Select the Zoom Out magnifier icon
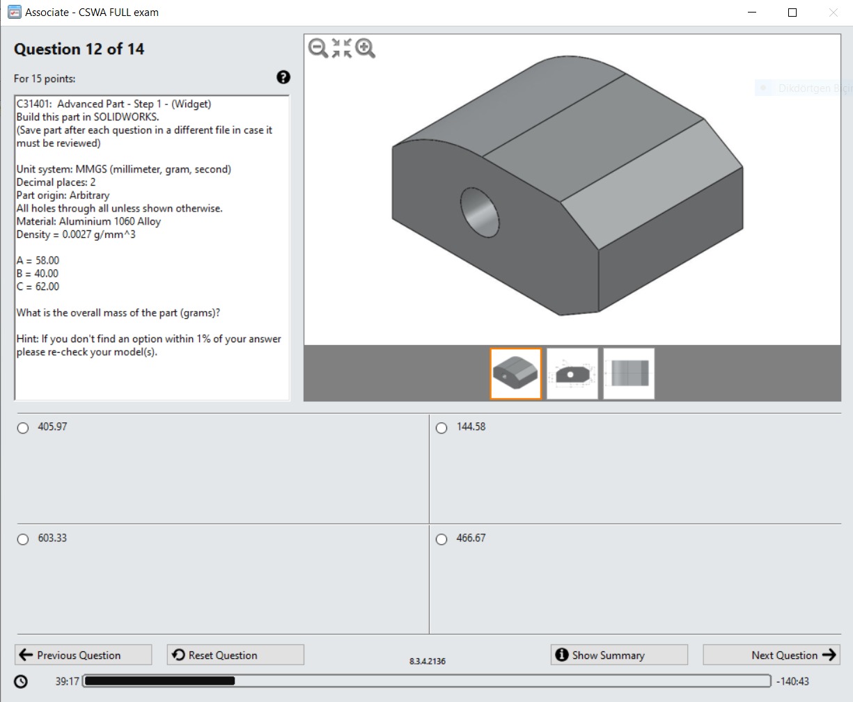 click(x=318, y=48)
